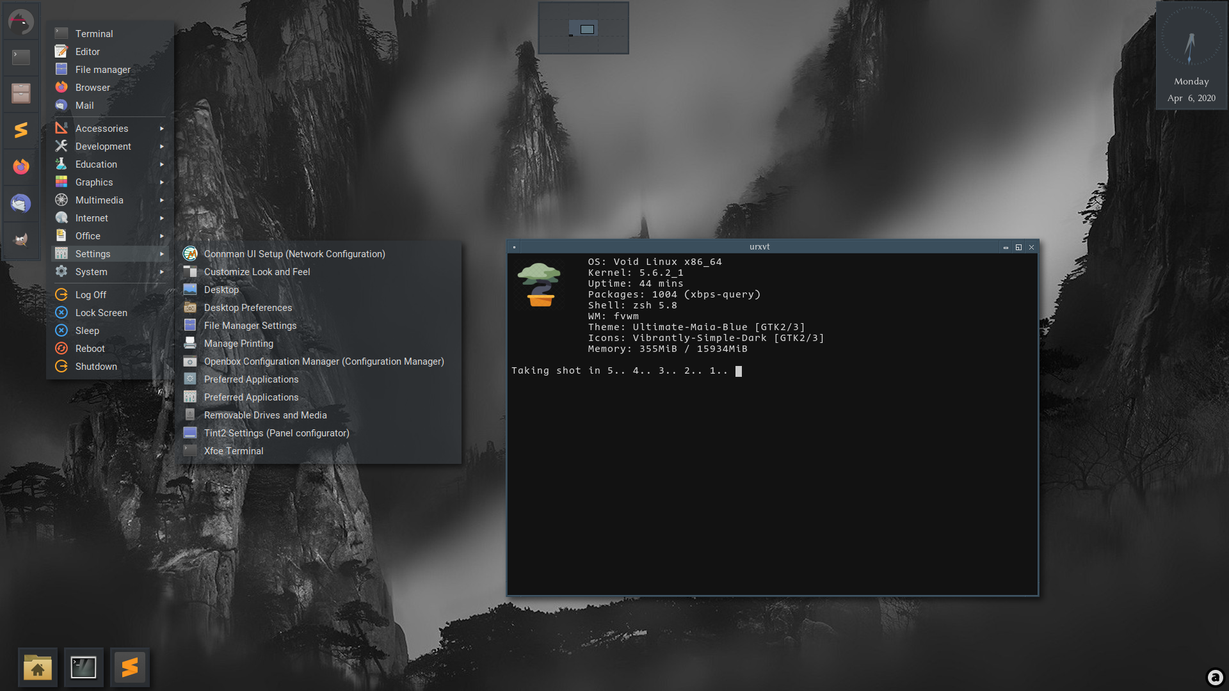Click the System gear icon
Viewport: 1229px width, 691px height.
coord(61,271)
